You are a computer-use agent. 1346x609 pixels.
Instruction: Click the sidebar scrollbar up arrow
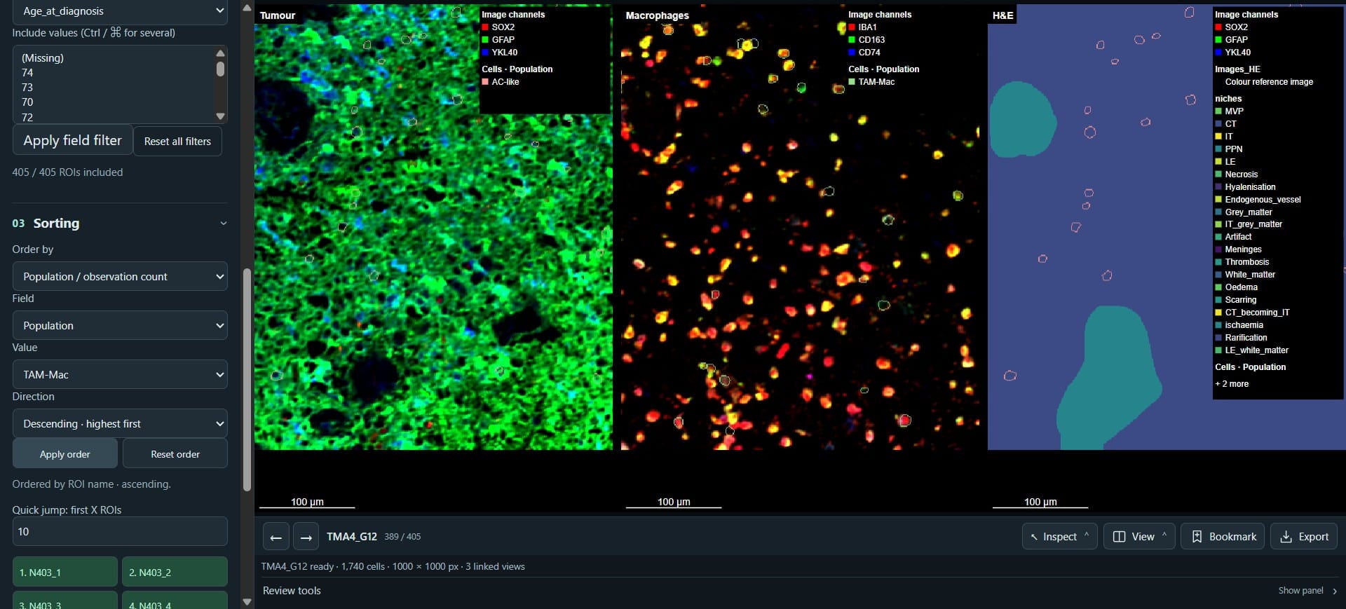point(247,8)
